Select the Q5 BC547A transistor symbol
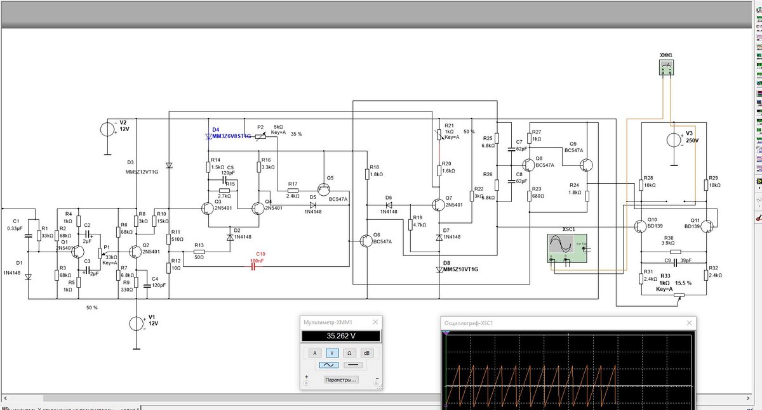Screen dimensions: 762x410 (324, 188)
